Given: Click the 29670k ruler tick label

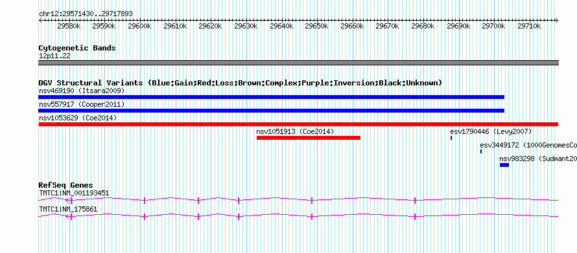Looking at the screenshot, I should pyautogui.click(x=388, y=26).
